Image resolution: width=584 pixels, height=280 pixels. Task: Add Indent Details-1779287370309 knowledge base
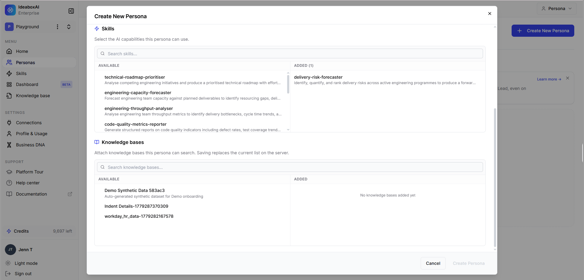pos(193,206)
